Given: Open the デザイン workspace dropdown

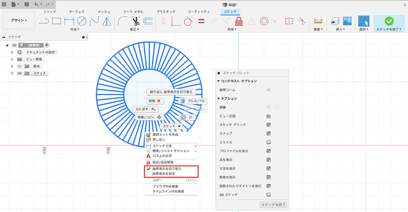Looking at the screenshot, I should click(19, 20).
